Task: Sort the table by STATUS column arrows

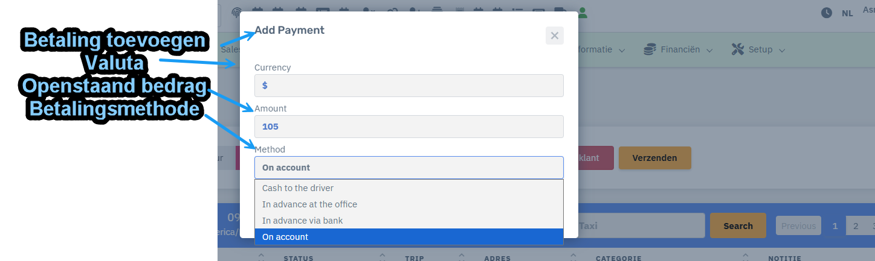Action: 262,257
